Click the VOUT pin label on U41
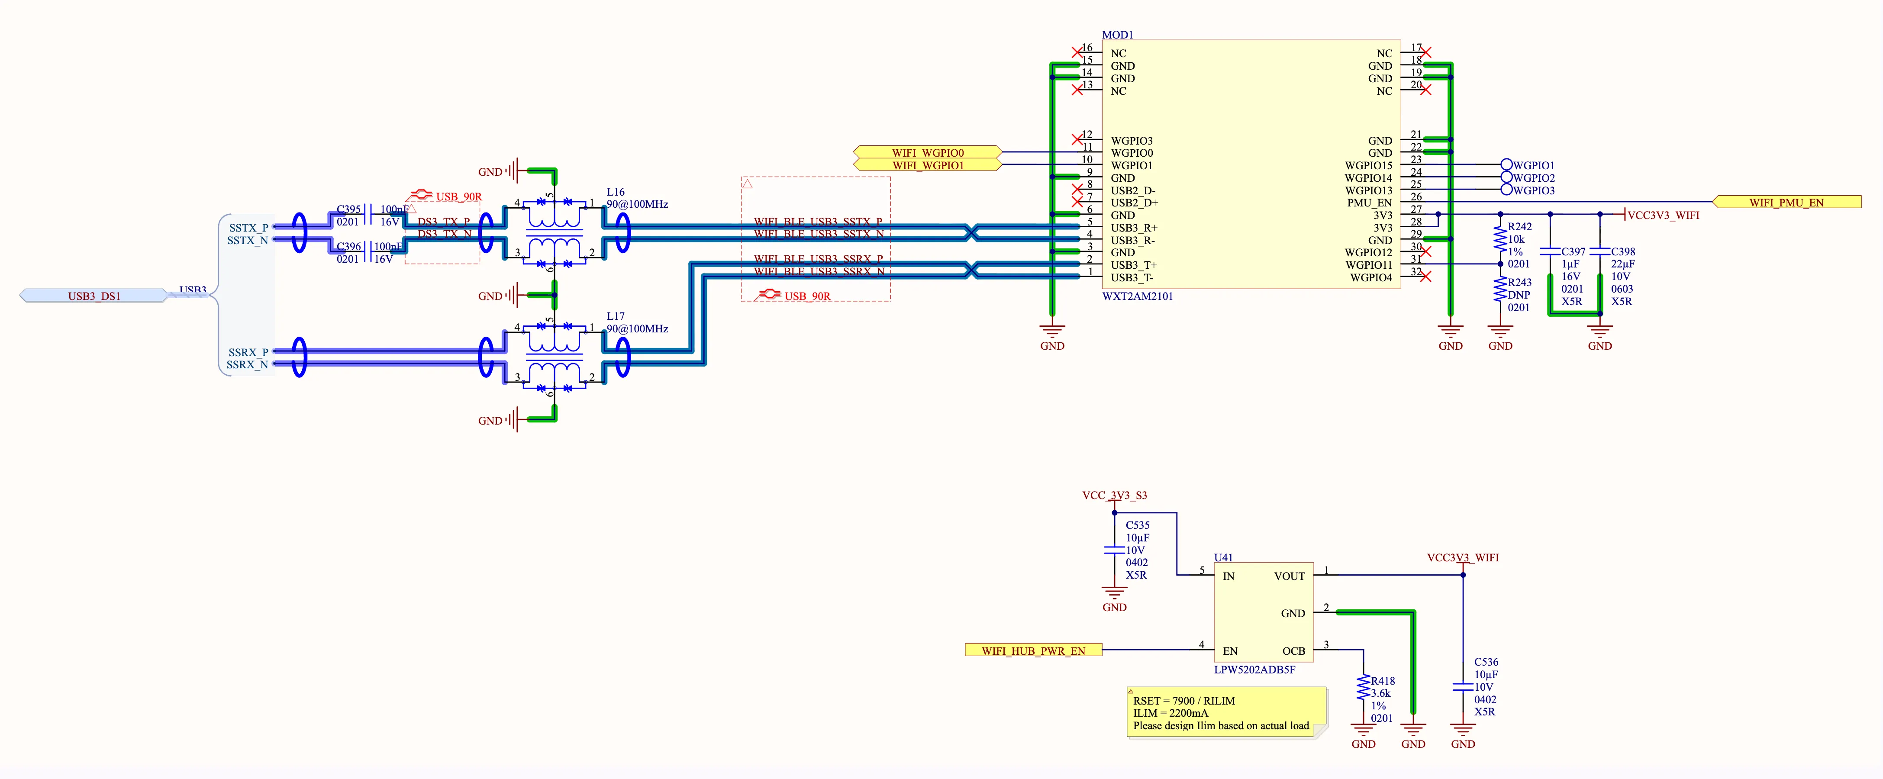 coord(1289,576)
